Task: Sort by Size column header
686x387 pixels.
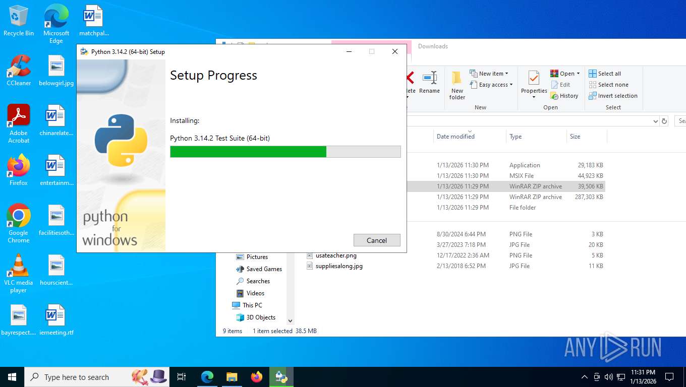Action: click(587, 137)
